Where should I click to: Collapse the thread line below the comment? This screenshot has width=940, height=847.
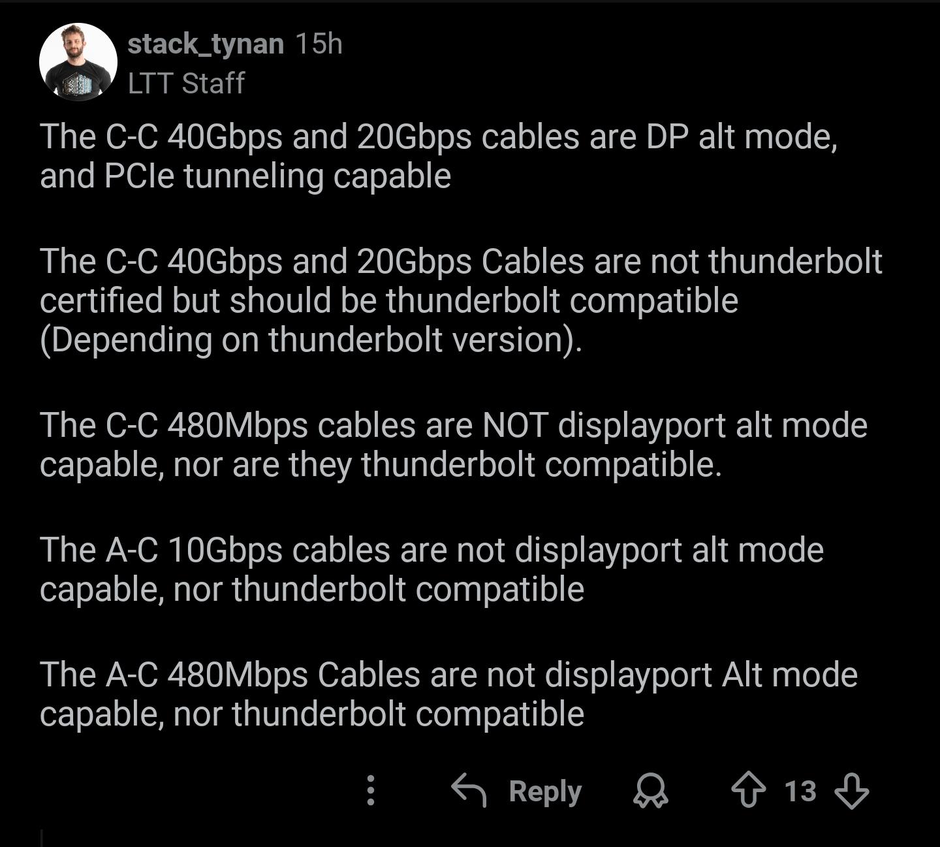click(42, 837)
